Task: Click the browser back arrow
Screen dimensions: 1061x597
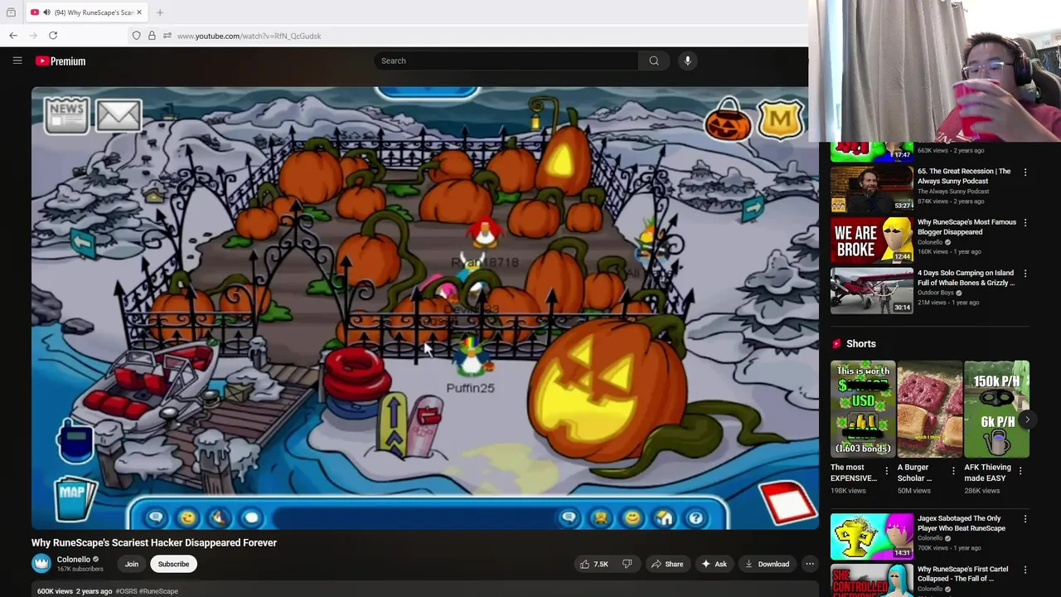Action: [13, 35]
